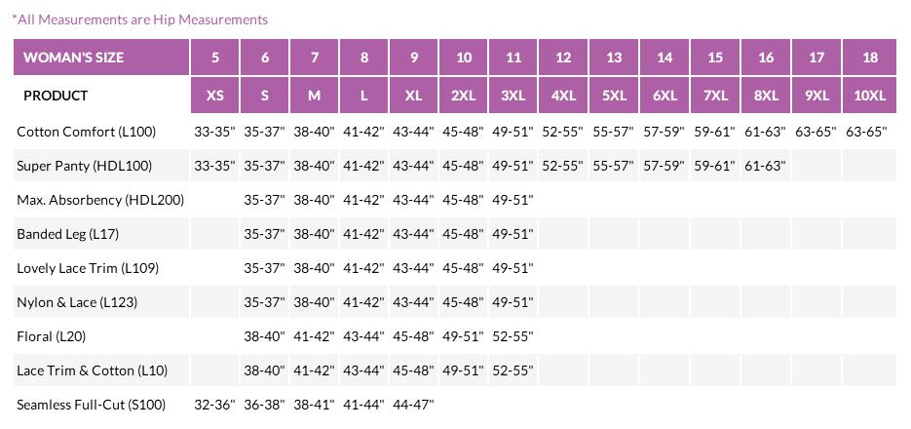911x429 pixels.
Task: Select the Lovely Lace Trim (L109) label
Action: pyautogui.click(x=88, y=268)
